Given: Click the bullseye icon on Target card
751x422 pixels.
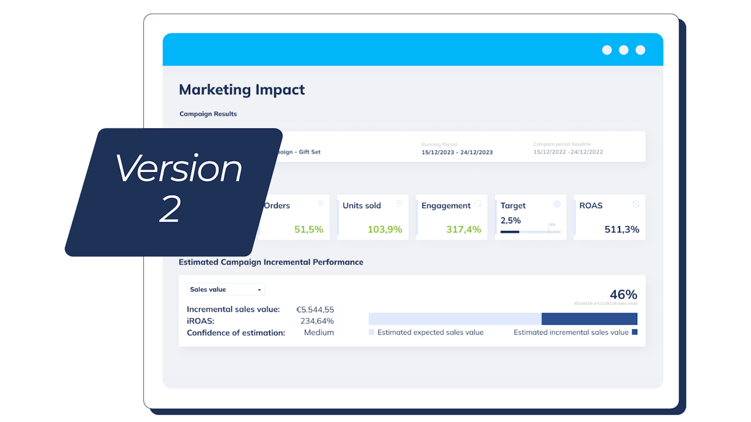Looking at the screenshot, I should tap(557, 204).
